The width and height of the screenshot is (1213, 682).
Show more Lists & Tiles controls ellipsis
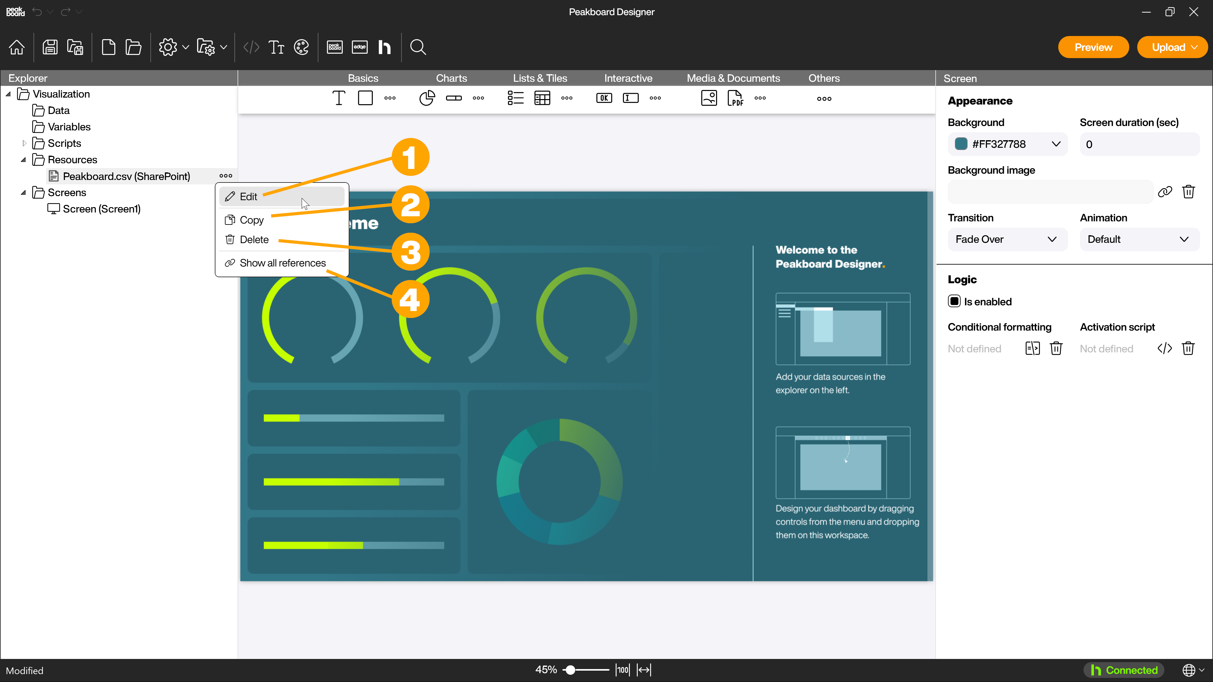click(x=567, y=98)
